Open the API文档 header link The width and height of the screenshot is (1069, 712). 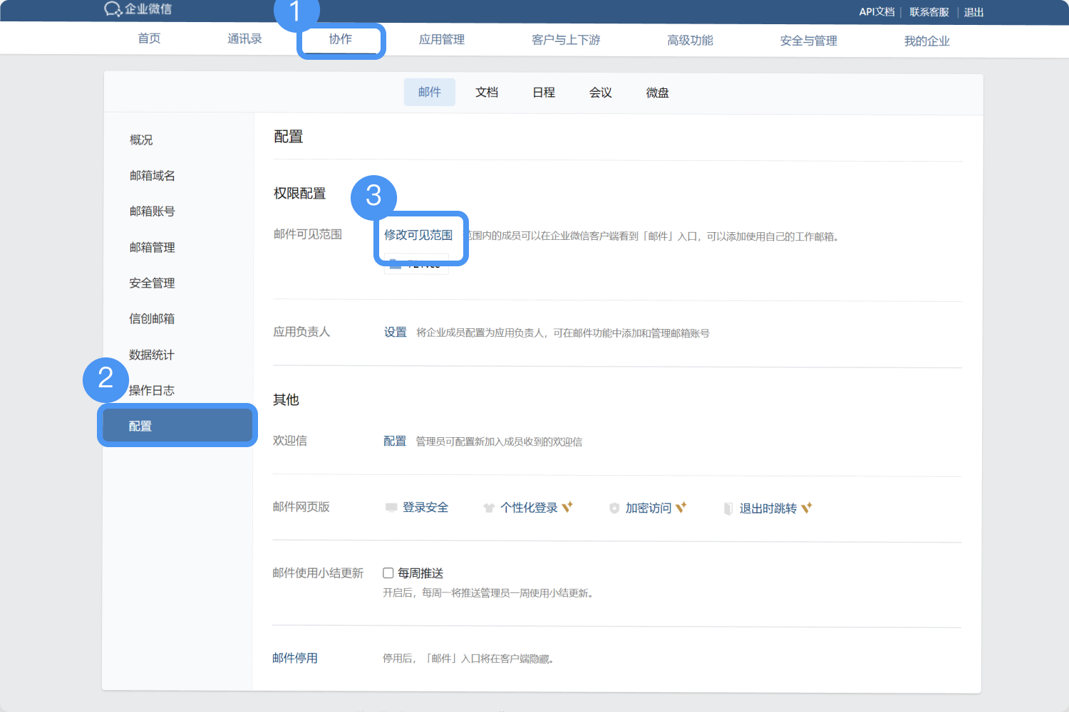click(x=877, y=12)
